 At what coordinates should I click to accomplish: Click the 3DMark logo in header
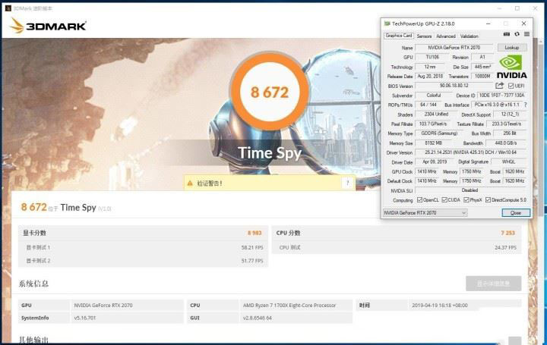pos(48,26)
